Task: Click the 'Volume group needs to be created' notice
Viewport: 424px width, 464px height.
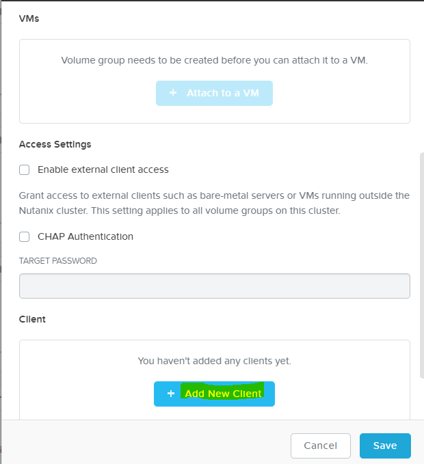Action: [x=214, y=60]
